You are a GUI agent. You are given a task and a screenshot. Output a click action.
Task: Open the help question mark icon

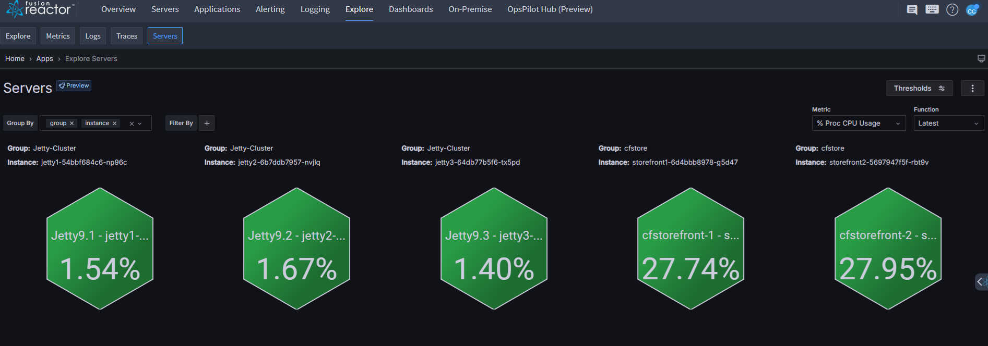tap(952, 10)
